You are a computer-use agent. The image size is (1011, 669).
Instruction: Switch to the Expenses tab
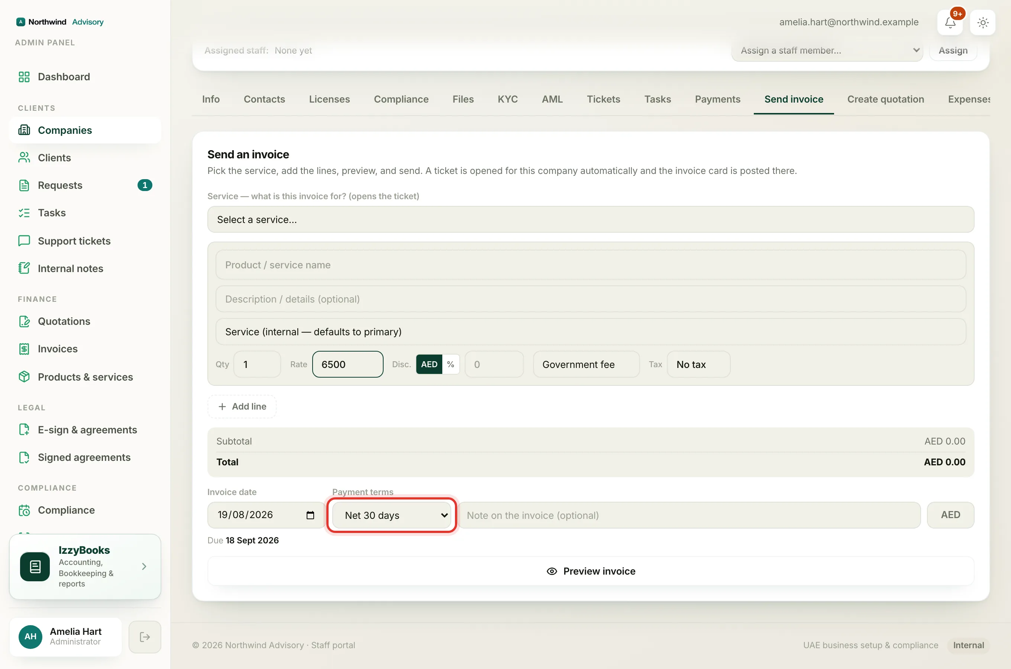point(969,99)
